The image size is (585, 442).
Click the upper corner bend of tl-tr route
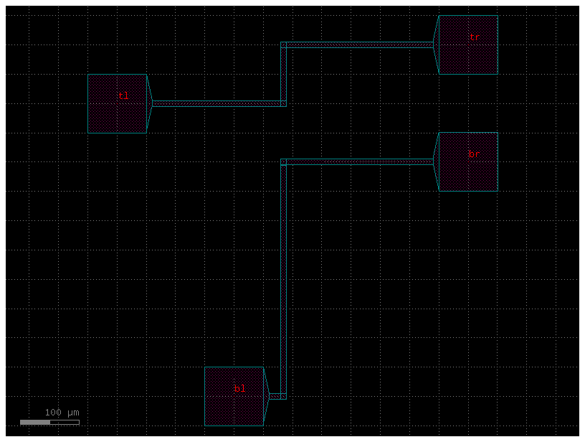283,44
